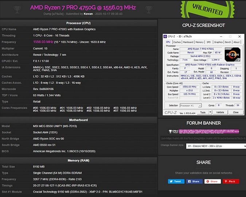Open the SPD tab
Screen dimensions: 246x197
point(209,42)
